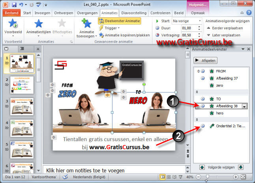The width and height of the screenshot is (255, 183).
Task: Switch to the Start tab
Action: point(27,13)
